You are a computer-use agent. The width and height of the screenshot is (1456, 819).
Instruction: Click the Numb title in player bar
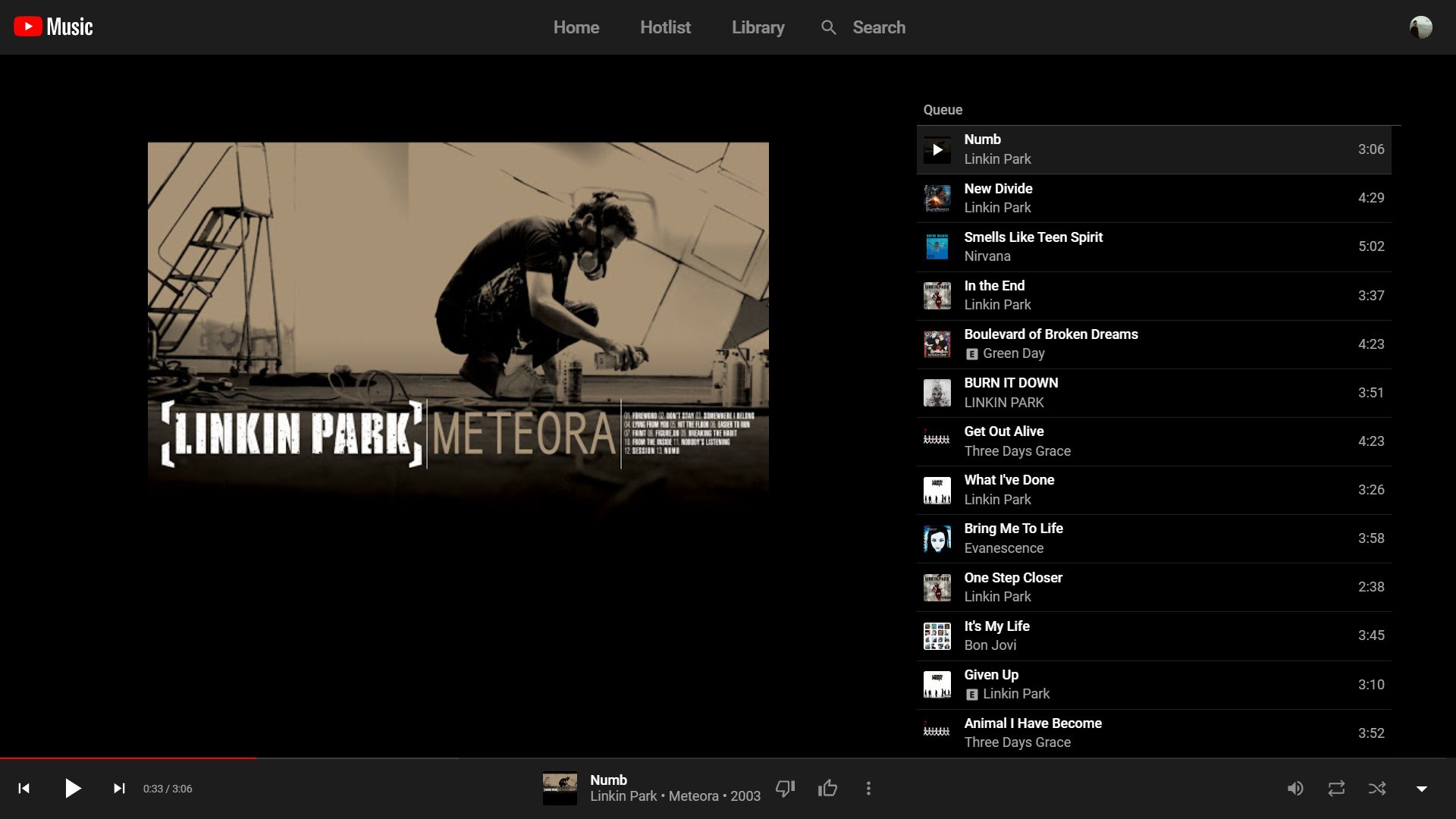point(608,780)
